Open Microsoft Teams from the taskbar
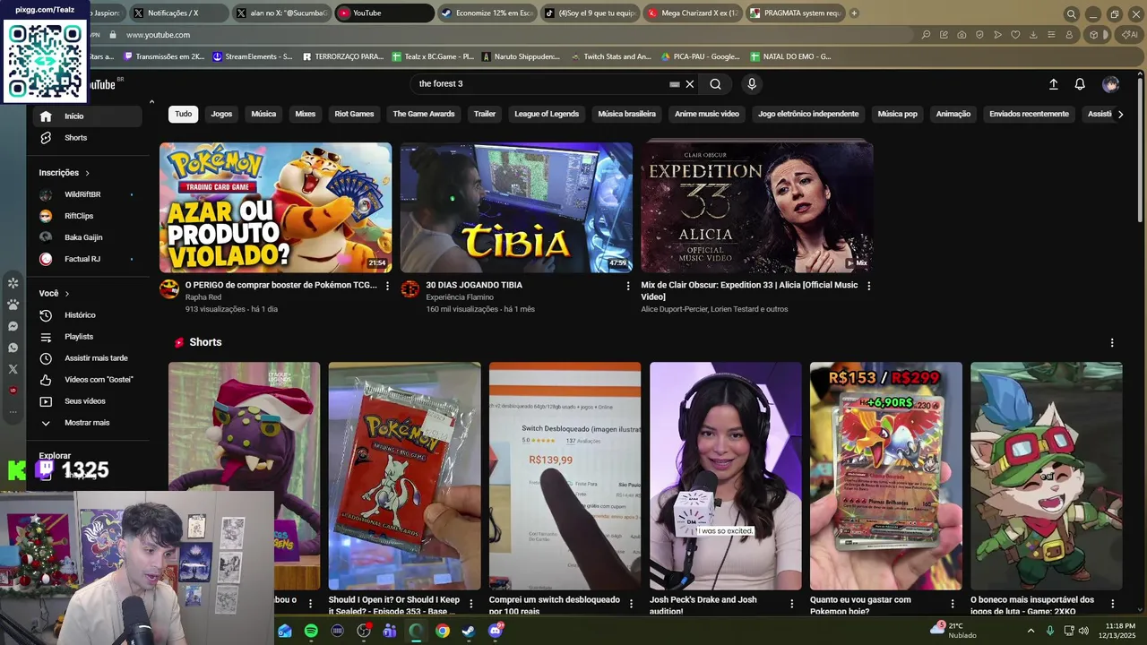 click(390, 631)
